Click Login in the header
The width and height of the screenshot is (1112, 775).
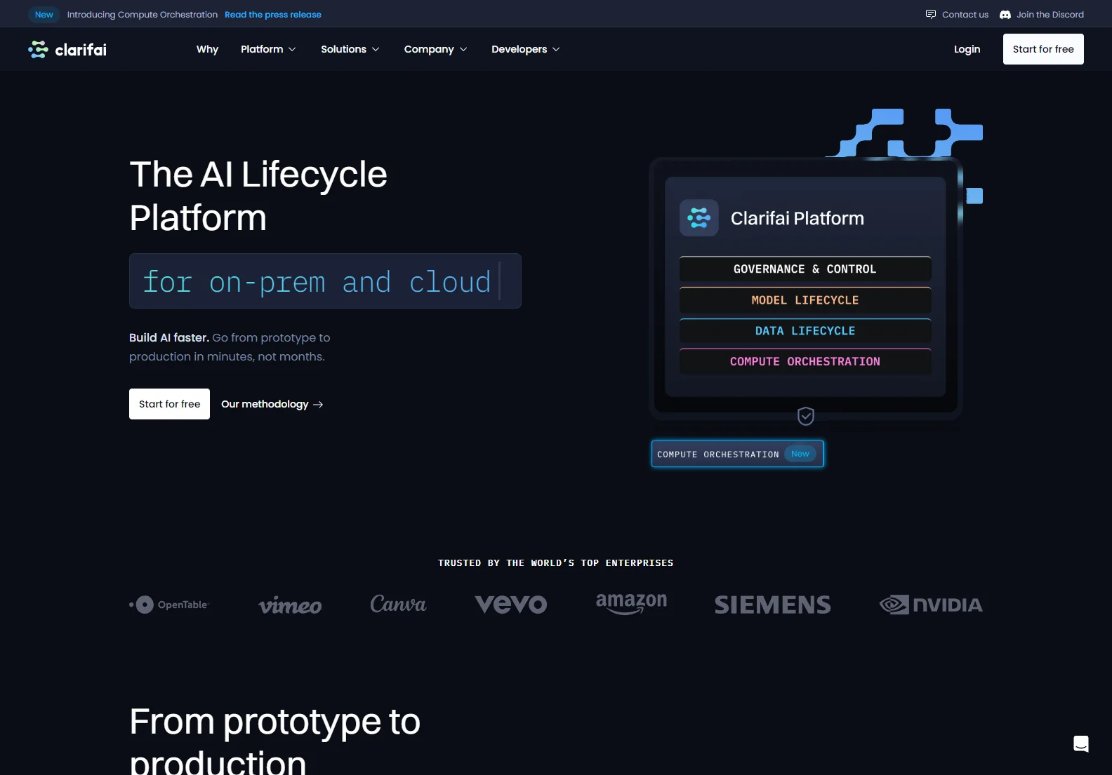click(x=967, y=49)
